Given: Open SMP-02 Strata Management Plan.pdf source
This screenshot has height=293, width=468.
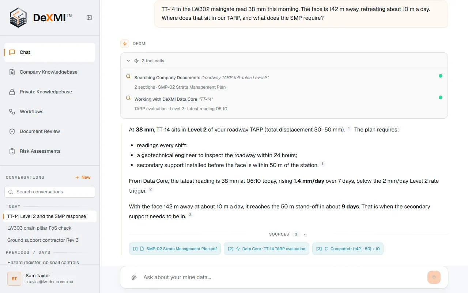Looking at the screenshot, I should pos(175,249).
